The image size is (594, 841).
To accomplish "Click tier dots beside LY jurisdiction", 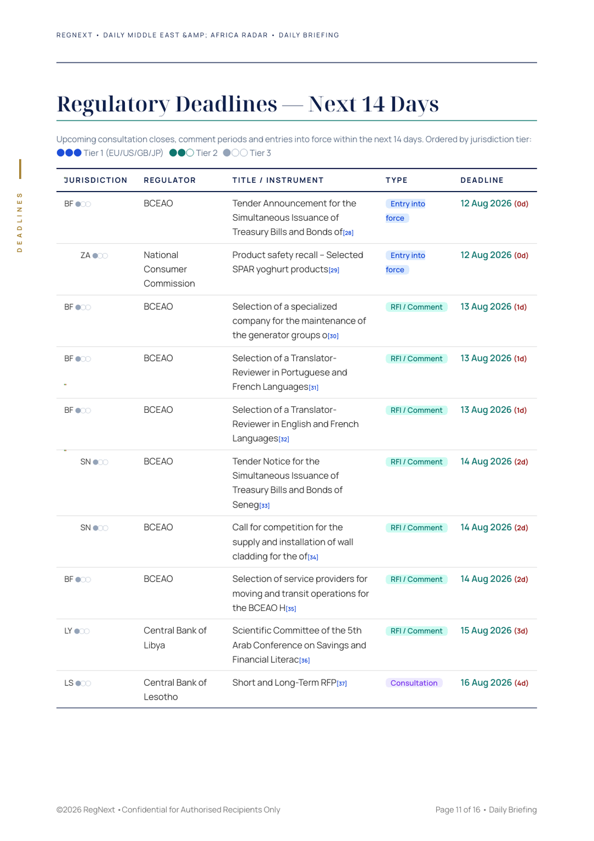I will click(x=82, y=631).
